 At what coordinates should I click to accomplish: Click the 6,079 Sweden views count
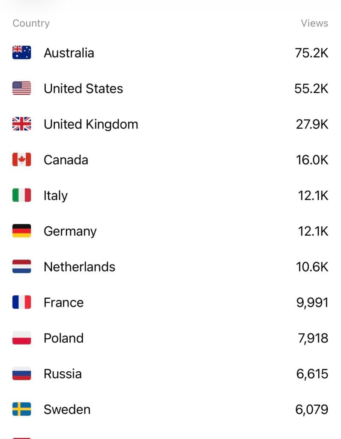(x=312, y=409)
